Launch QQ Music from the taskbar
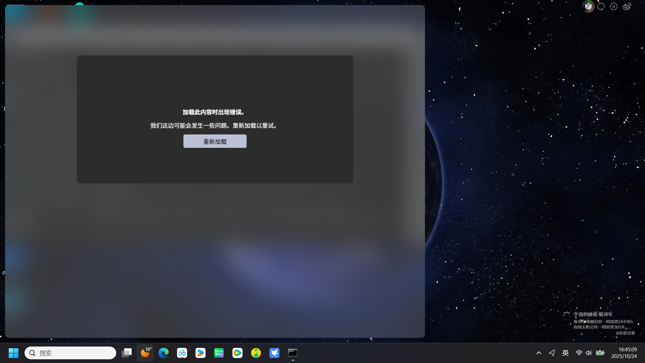 pos(256,353)
